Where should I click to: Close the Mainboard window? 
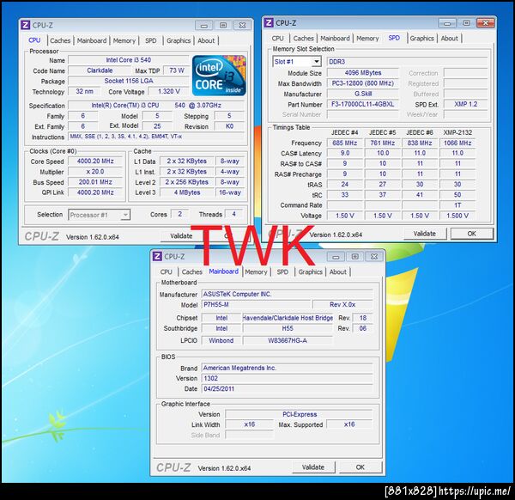coord(374,256)
